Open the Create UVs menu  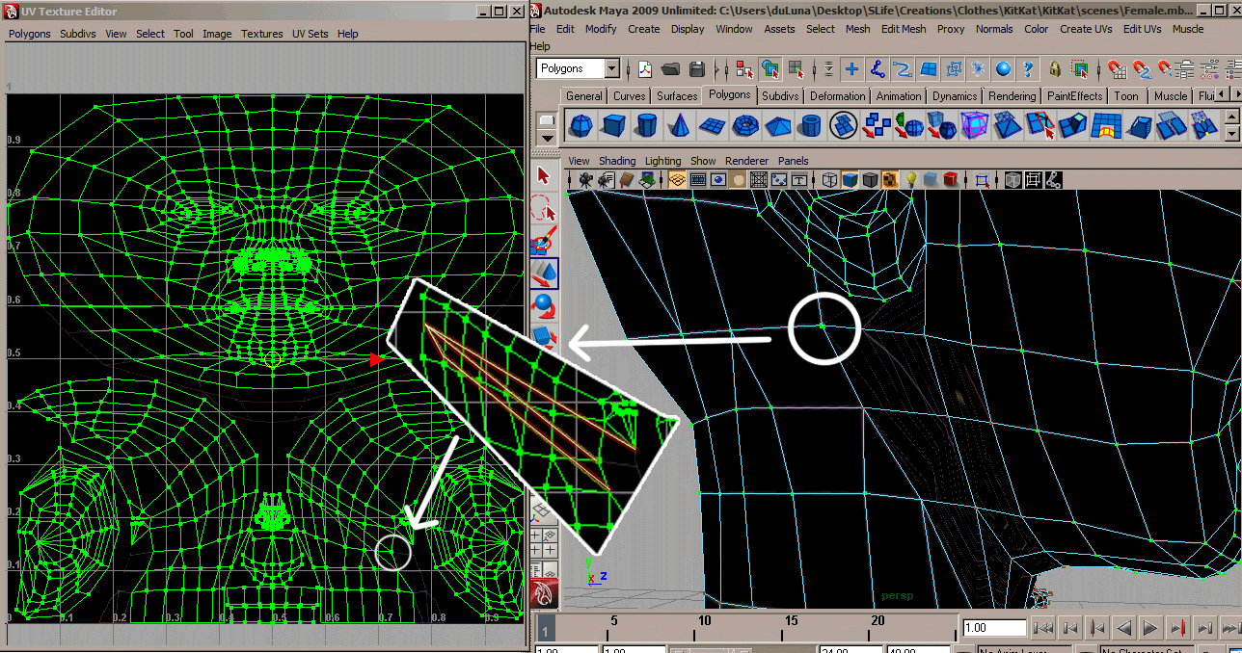pos(1086,29)
